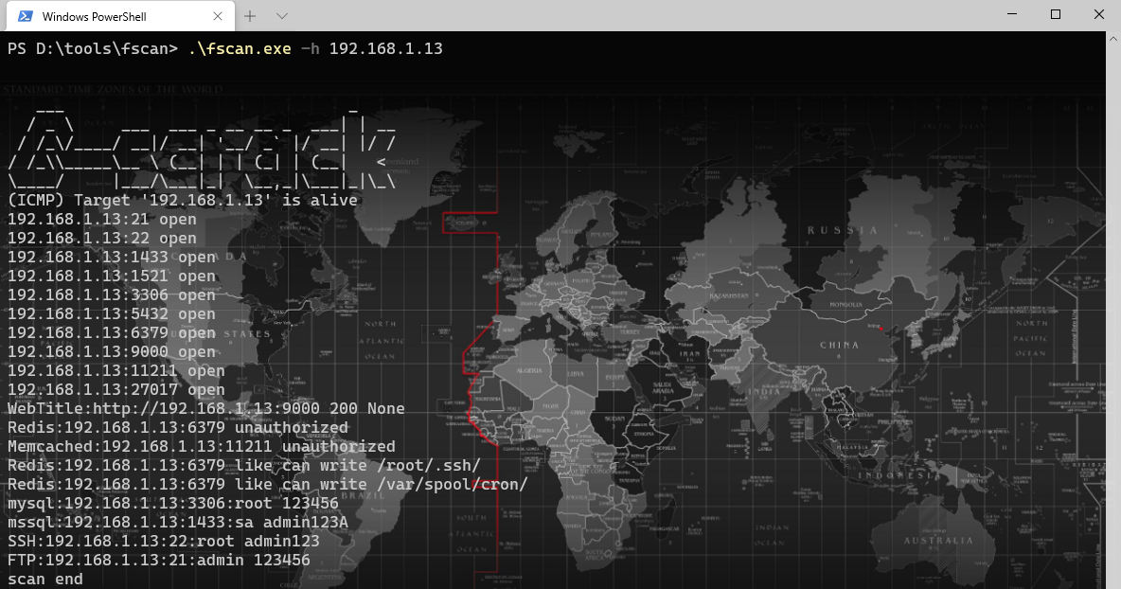Click the WebTitle http://192.168.1.13:9000 line
This screenshot has height=589, width=1121.
pyautogui.click(x=205, y=409)
